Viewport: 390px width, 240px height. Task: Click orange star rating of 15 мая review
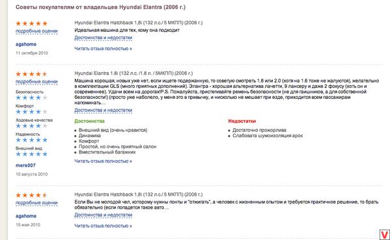click(32, 195)
